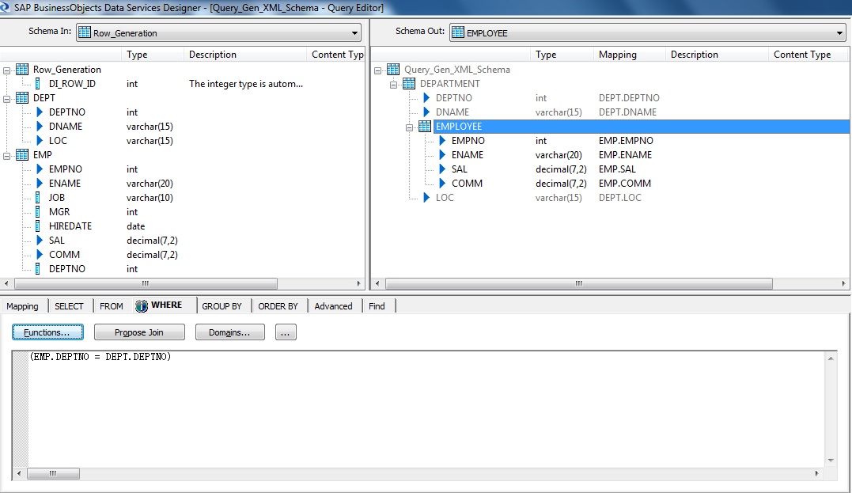Image resolution: width=852 pixels, height=493 pixels.
Task: Click the arrow icon beside output SAL
Action: coord(442,169)
